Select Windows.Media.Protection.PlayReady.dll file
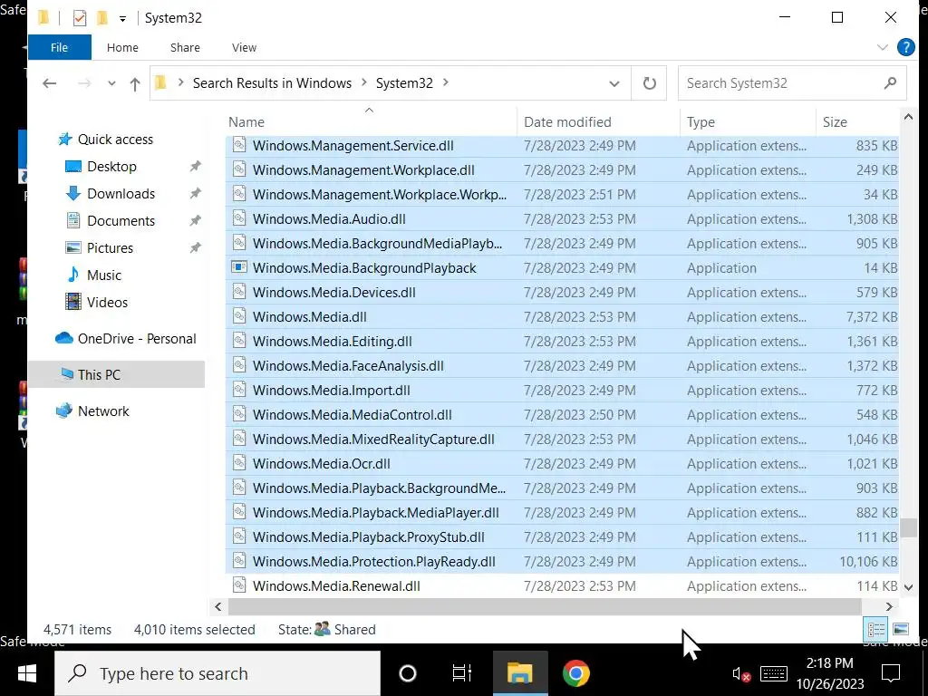Image resolution: width=928 pixels, height=696 pixels. pyautogui.click(x=562, y=561)
